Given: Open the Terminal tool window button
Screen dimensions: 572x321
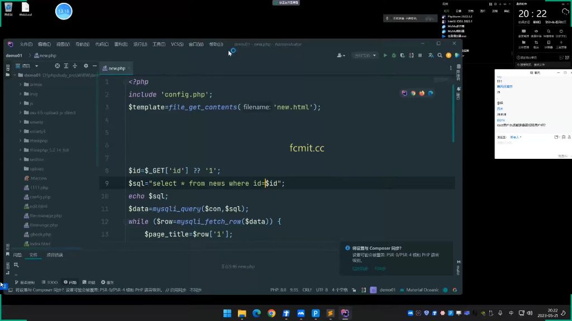Looking at the screenshot, I should [89, 282].
